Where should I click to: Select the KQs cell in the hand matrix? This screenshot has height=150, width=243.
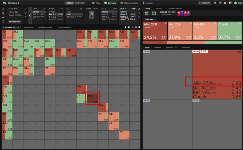[28, 44]
